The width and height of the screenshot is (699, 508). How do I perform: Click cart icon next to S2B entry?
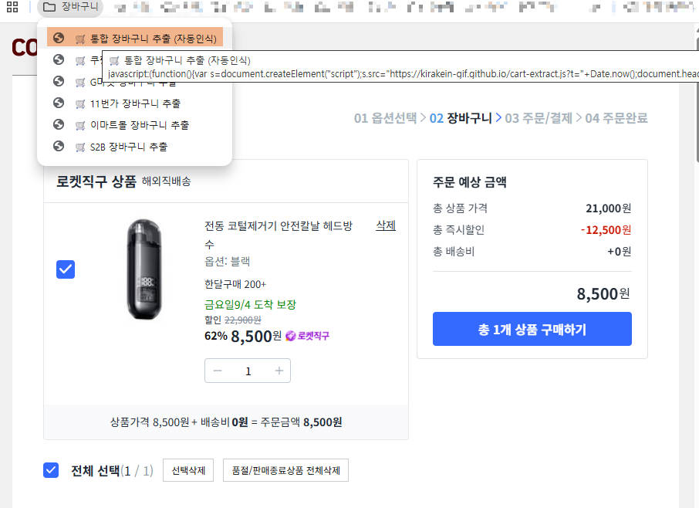click(x=80, y=147)
